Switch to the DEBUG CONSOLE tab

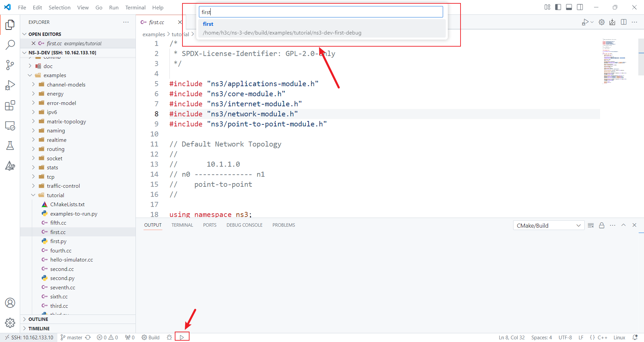point(245,225)
